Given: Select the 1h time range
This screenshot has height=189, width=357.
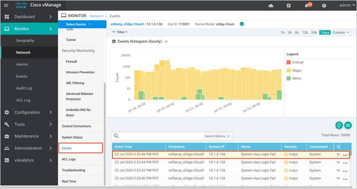Looking at the screenshot, I should (x=283, y=33).
